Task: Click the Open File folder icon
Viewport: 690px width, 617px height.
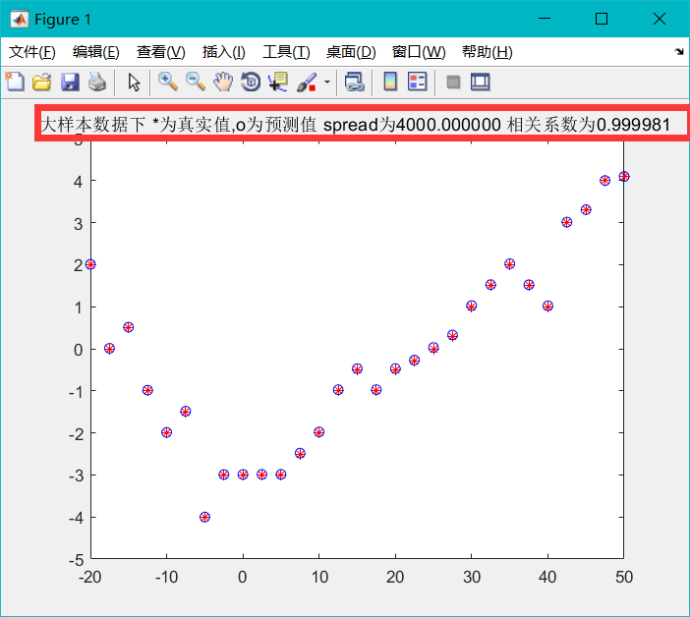Action: [42, 82]
